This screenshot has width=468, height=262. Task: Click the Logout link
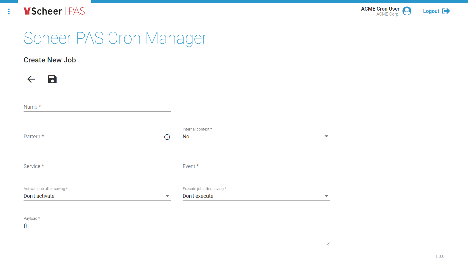click(431, 11)
